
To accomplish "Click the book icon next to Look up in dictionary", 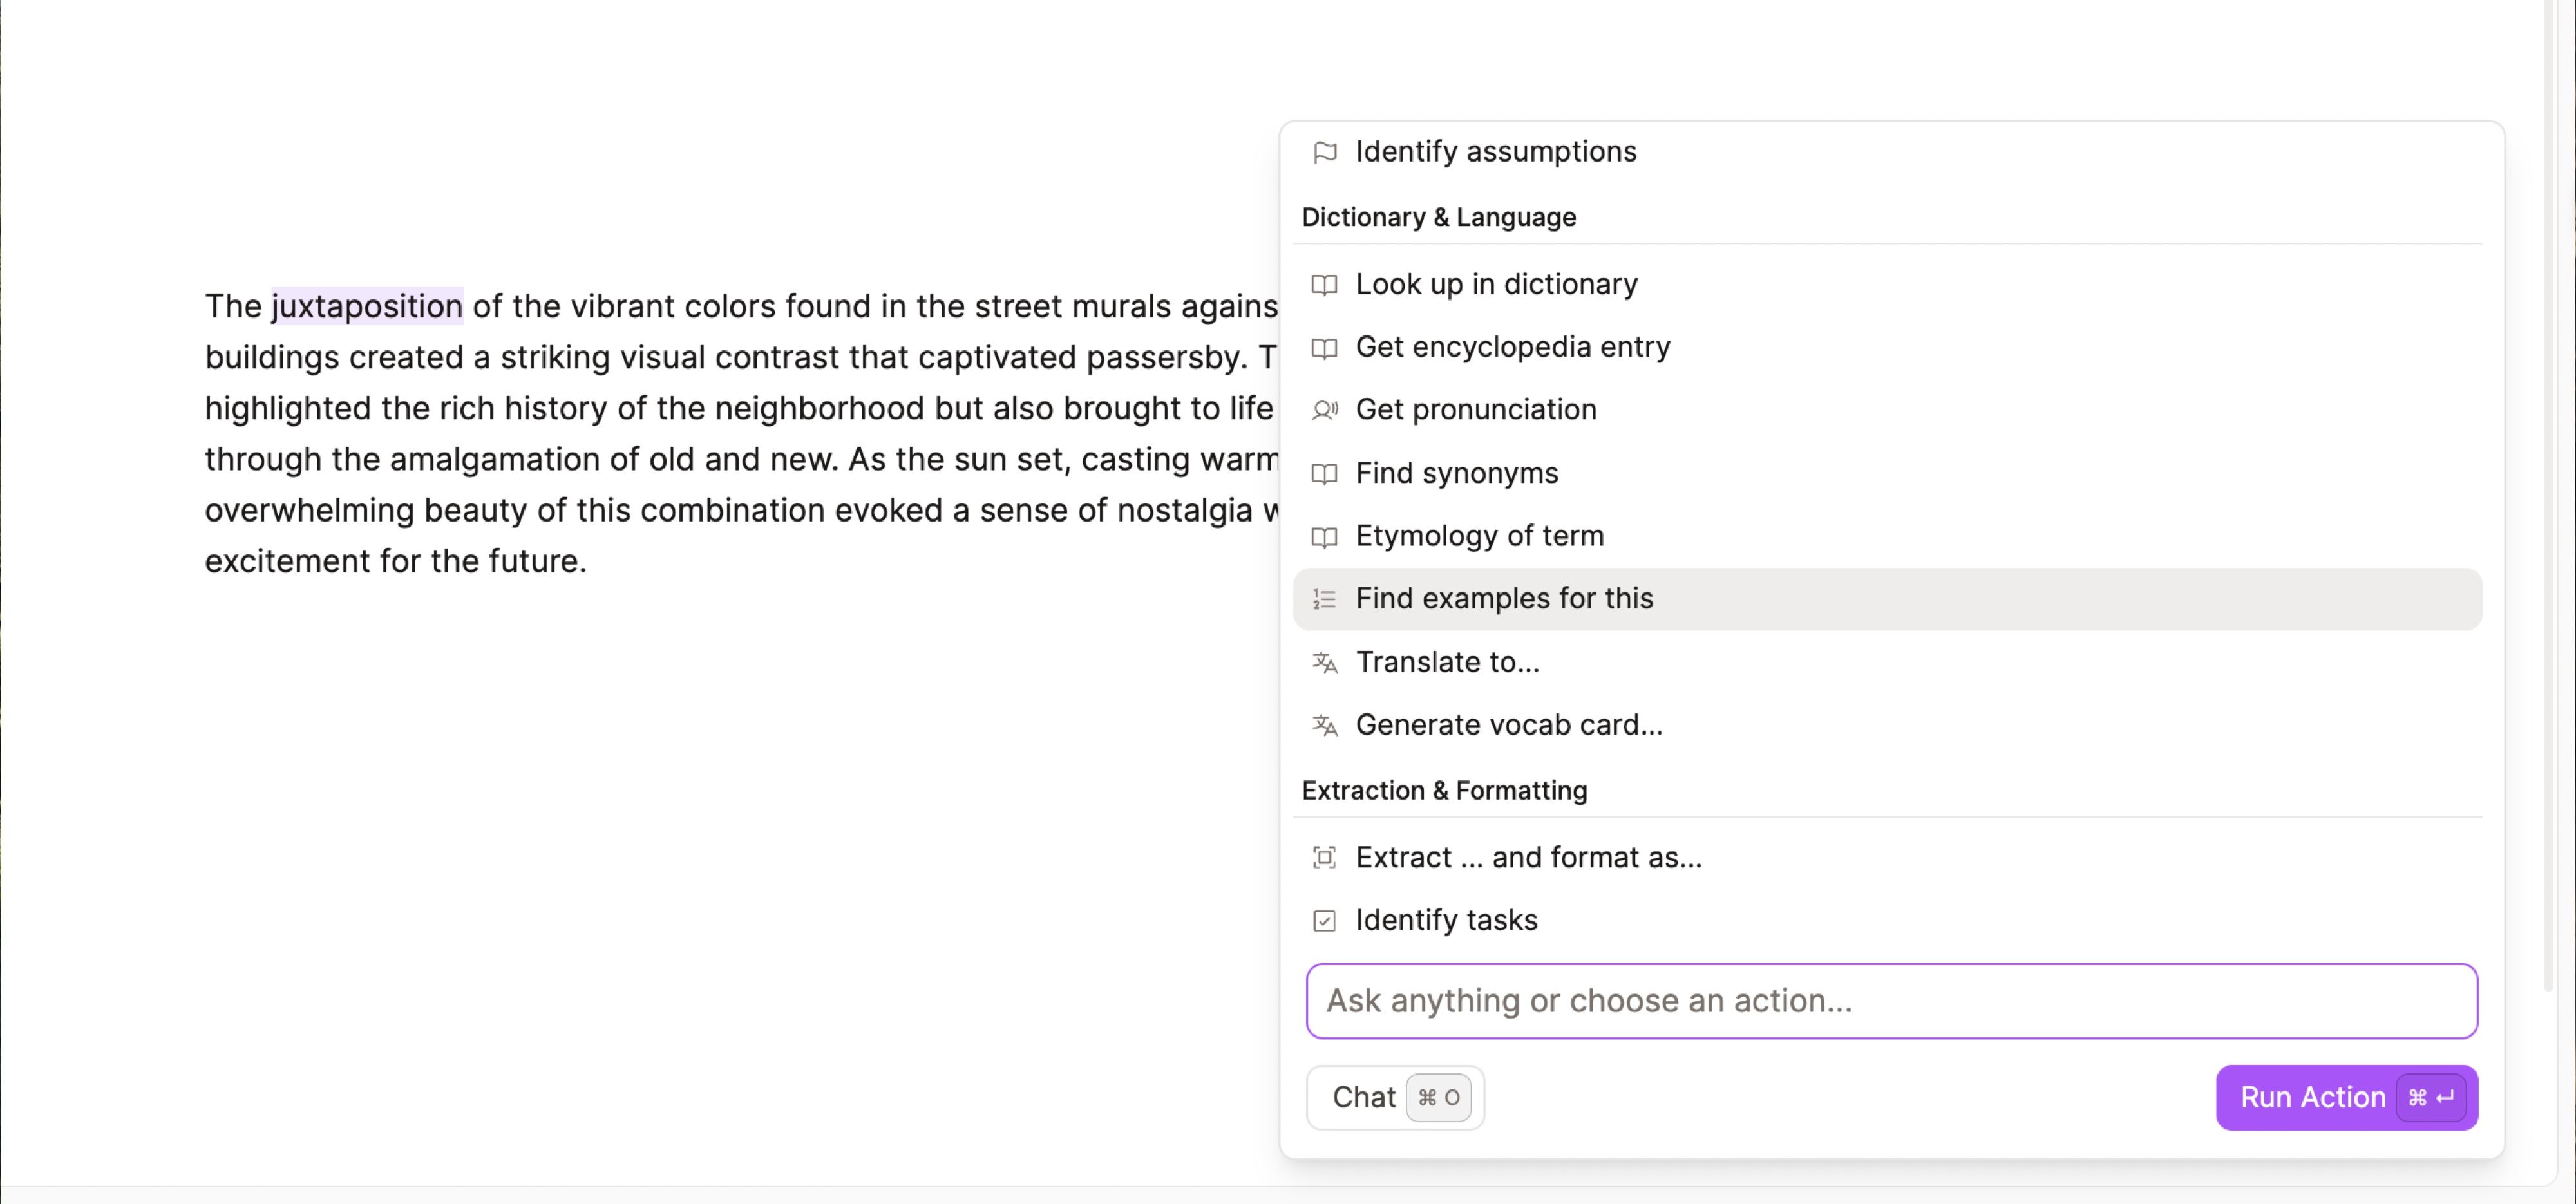I will [x=1324, y=285].
